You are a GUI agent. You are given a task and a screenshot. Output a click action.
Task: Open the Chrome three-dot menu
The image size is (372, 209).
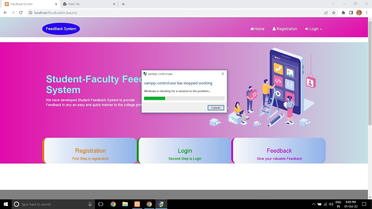pos(367,13)
